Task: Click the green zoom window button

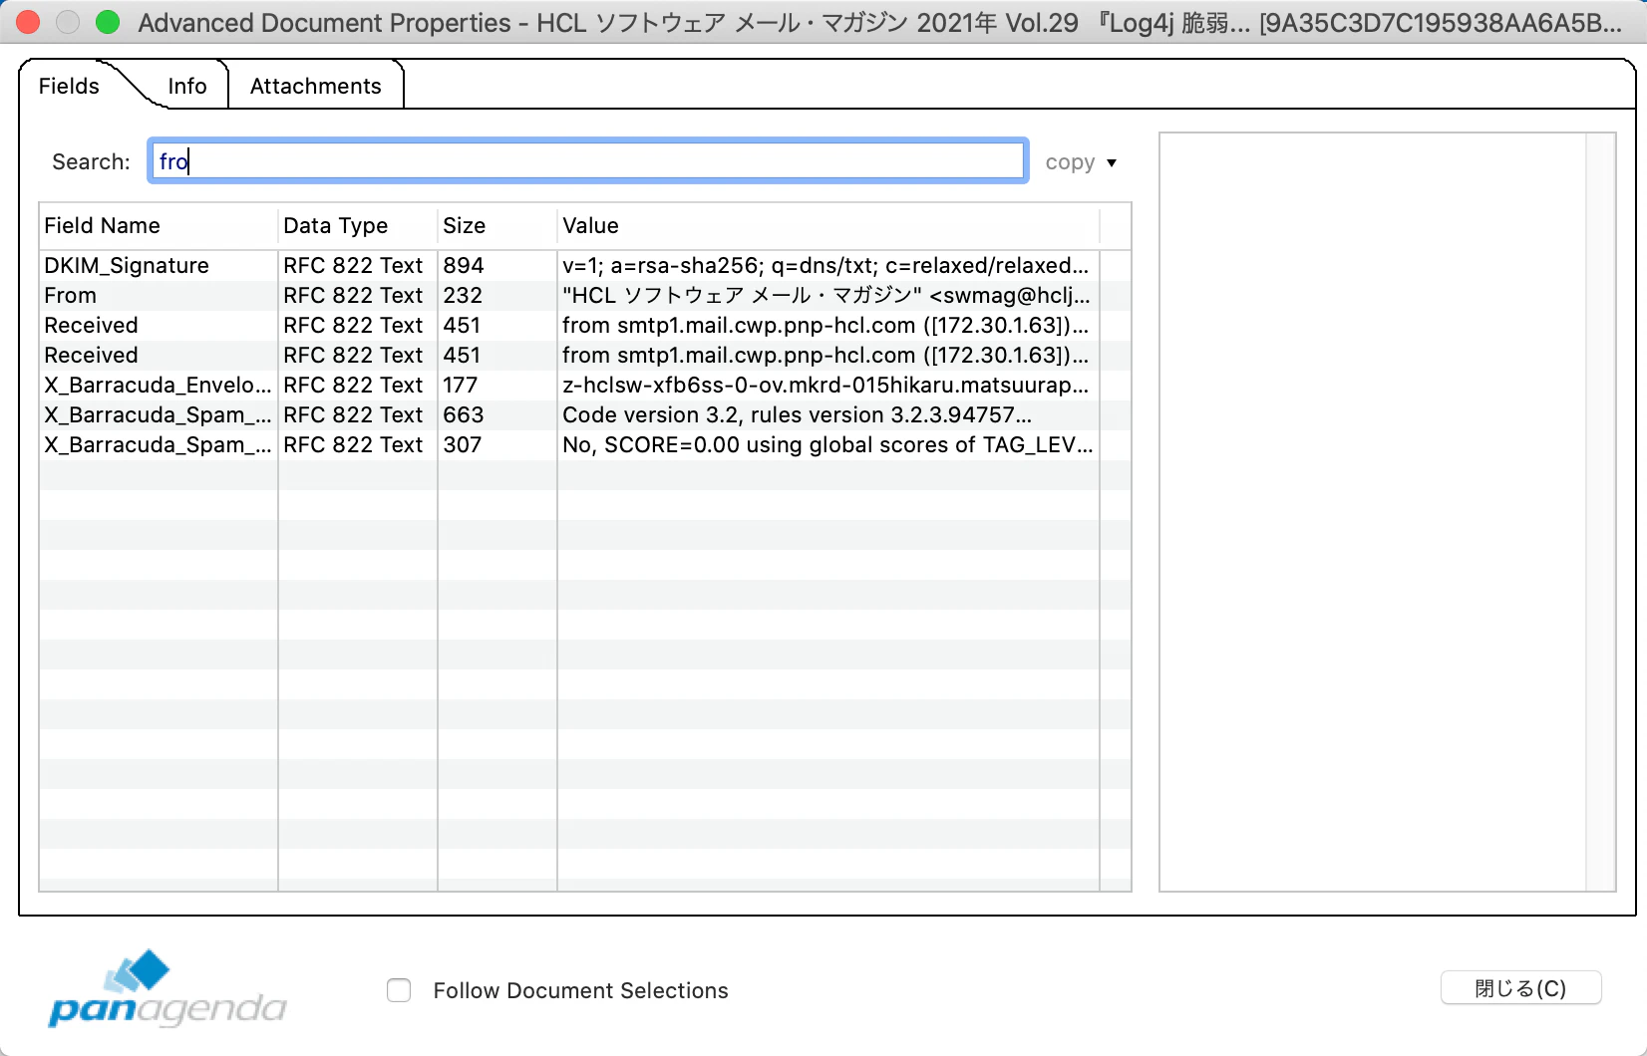Action: pyautogui.click(x=108, y=22)
